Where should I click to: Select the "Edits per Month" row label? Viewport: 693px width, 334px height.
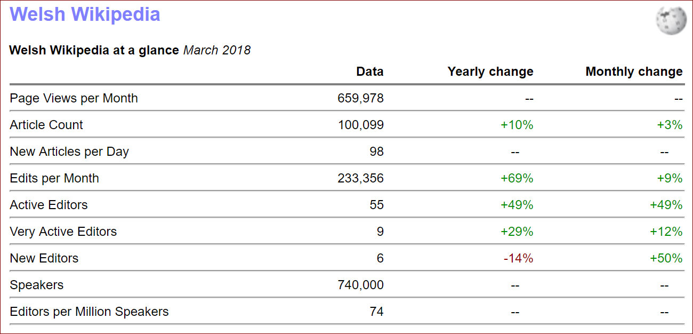tap(54, 178)
